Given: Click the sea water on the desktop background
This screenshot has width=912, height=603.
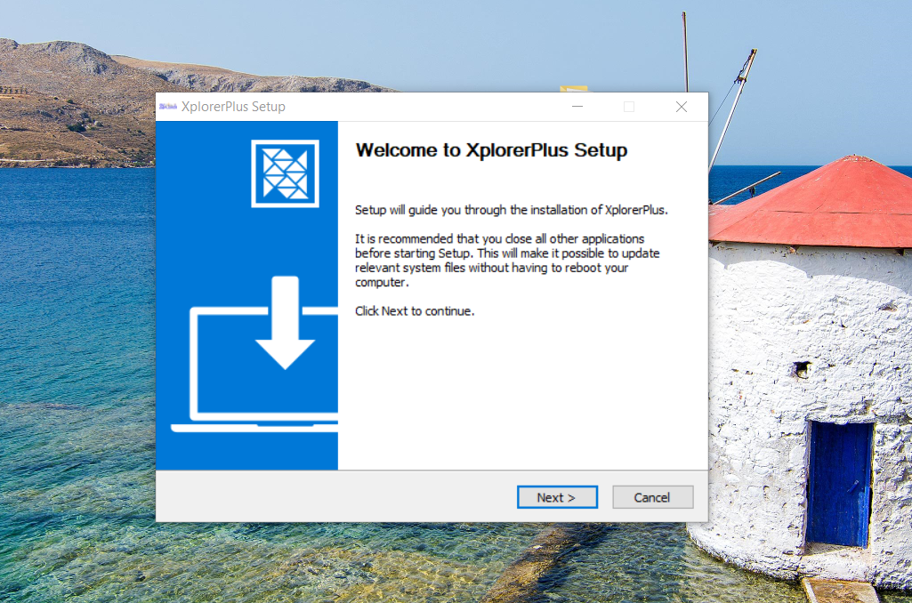Looking at the screenshot, I should click(x=80, y=356).
